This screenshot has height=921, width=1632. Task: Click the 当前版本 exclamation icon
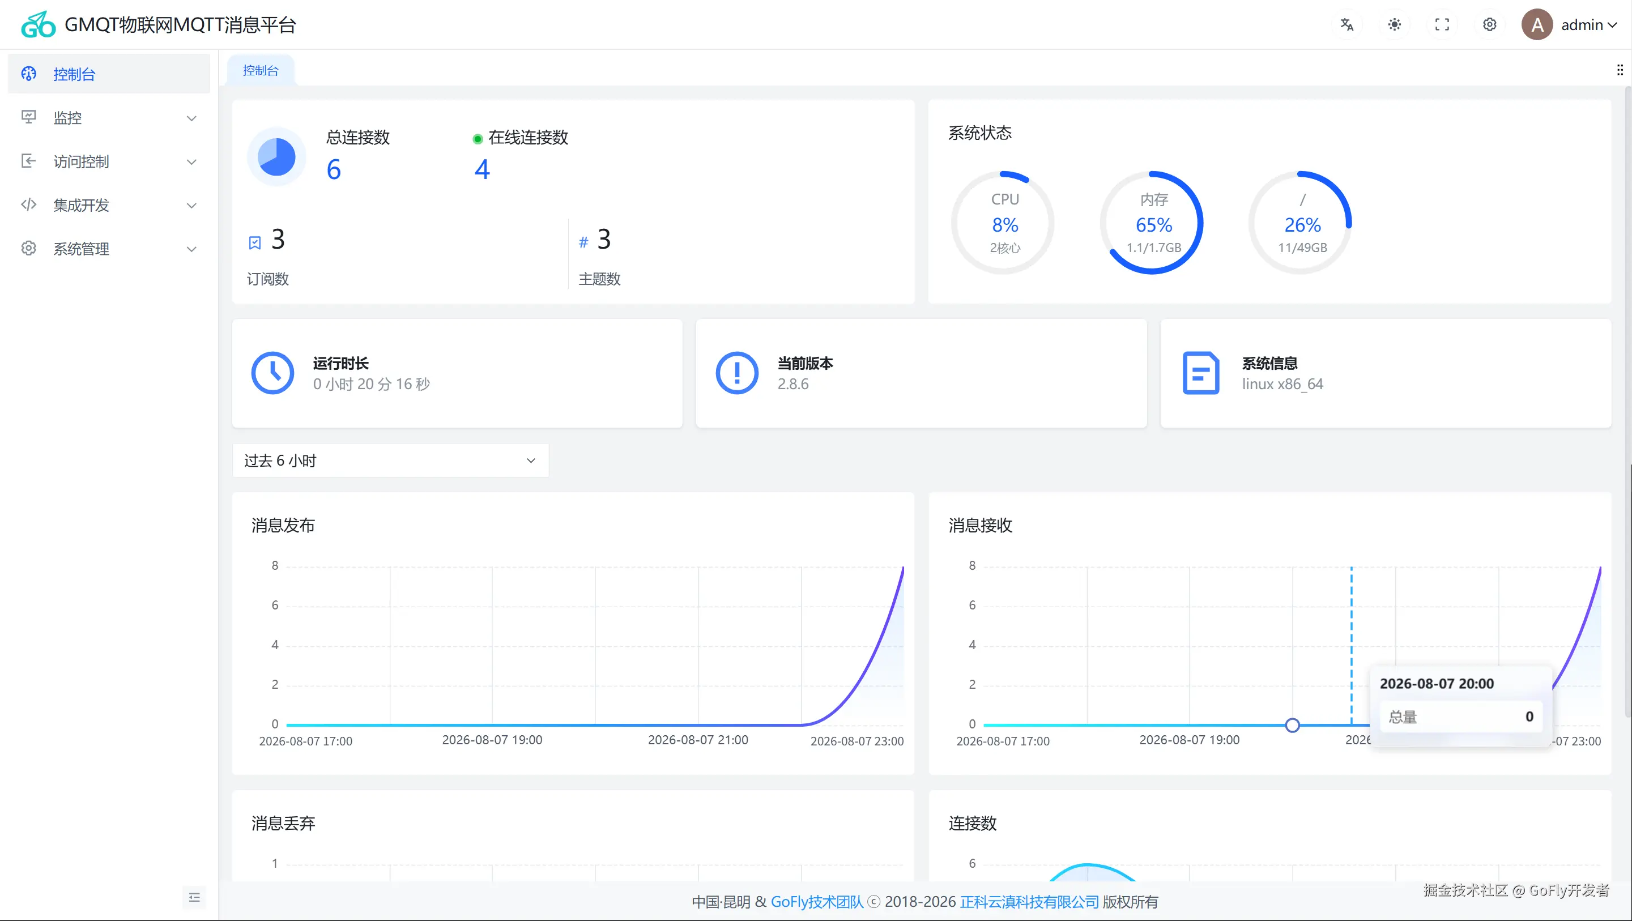pos(737,373)
